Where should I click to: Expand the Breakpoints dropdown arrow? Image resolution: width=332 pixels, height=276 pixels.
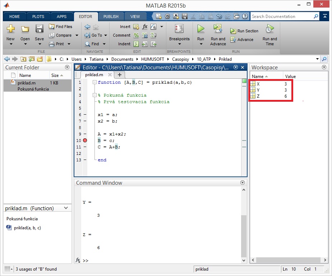[x=180, y=44]
